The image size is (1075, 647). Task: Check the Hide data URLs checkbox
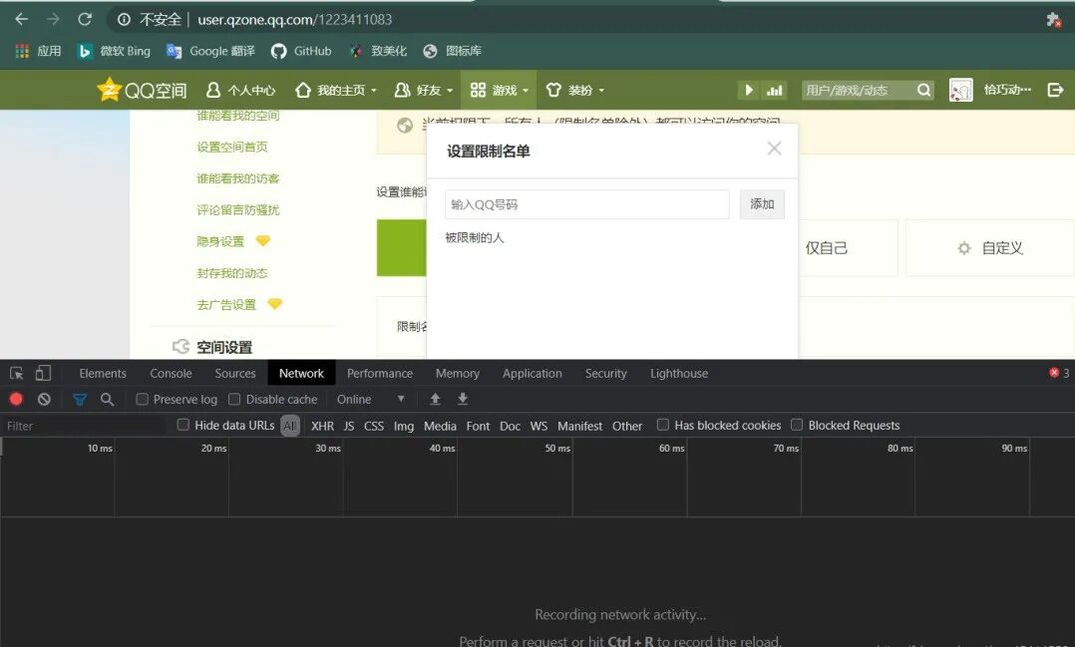[x=183, y=425]
